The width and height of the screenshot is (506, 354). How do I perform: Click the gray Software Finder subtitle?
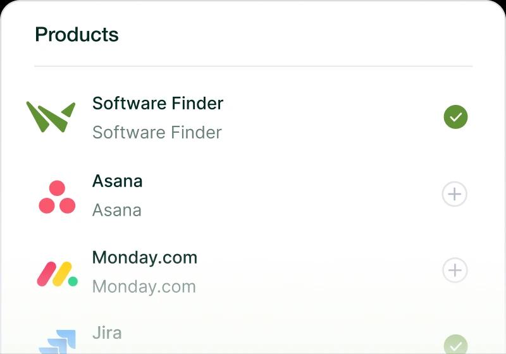point(157,132)
